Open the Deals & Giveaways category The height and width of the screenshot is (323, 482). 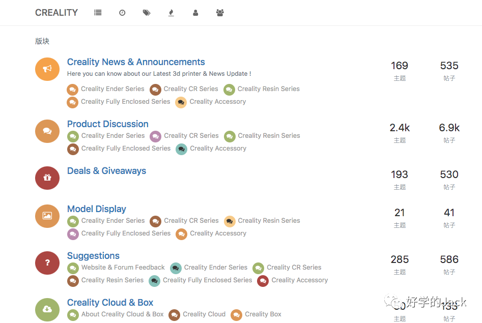(x=106, y=171)
